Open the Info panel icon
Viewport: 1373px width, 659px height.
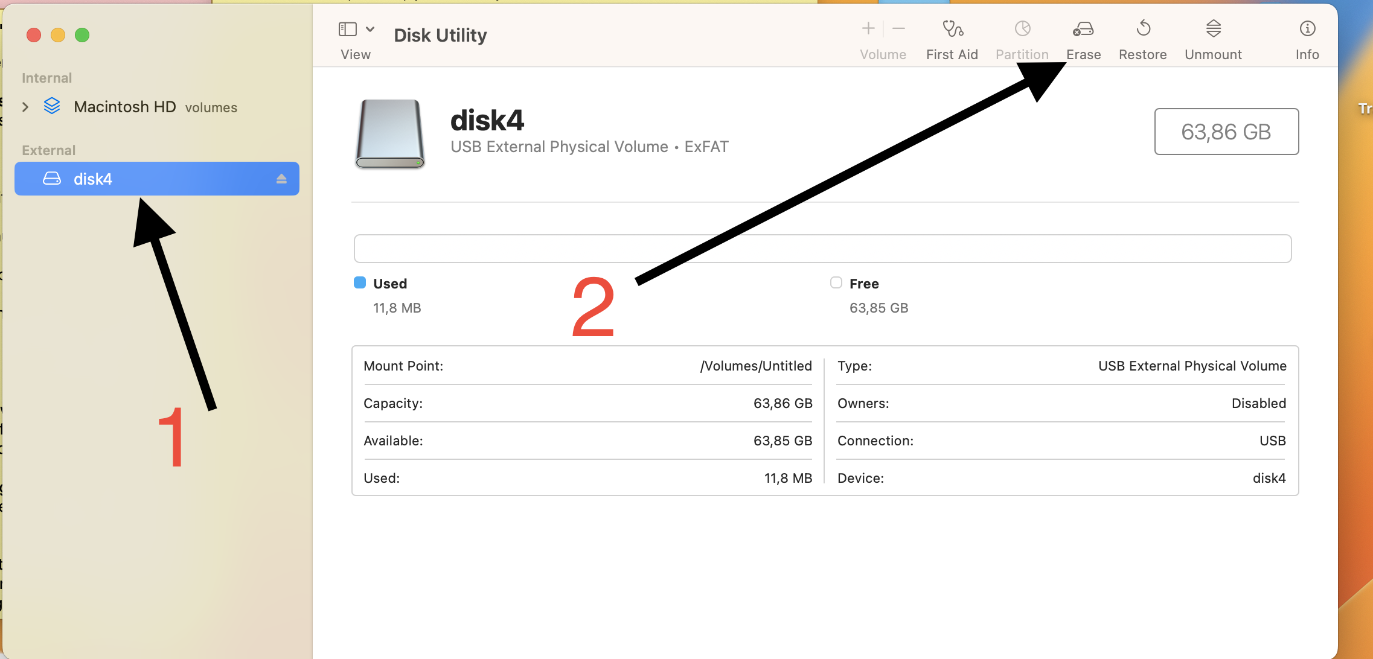tap(1307, 28)
